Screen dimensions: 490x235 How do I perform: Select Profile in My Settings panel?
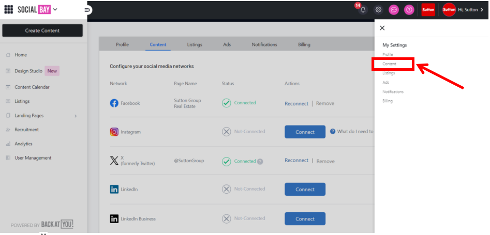click(x=388, y=55)
